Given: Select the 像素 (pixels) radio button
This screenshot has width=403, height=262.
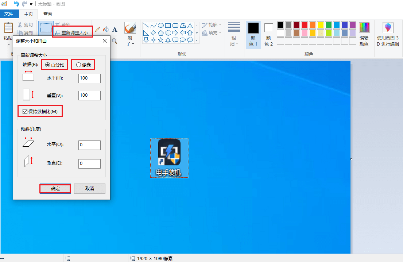Looking at the screenshot, I should pos(78,65).
